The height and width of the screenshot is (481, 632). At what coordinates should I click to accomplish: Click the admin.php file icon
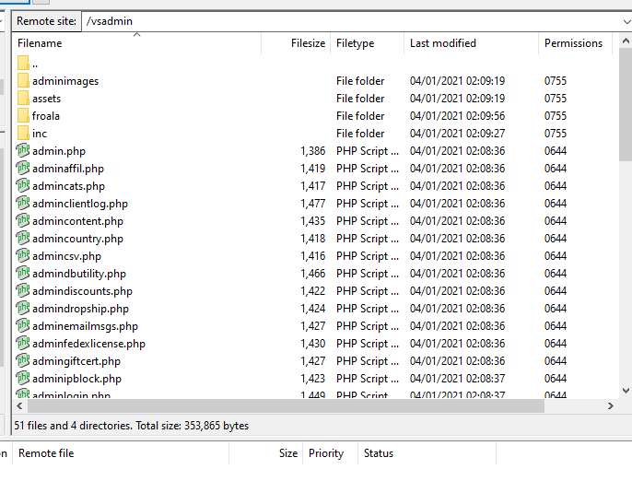[x=23, y=151]
